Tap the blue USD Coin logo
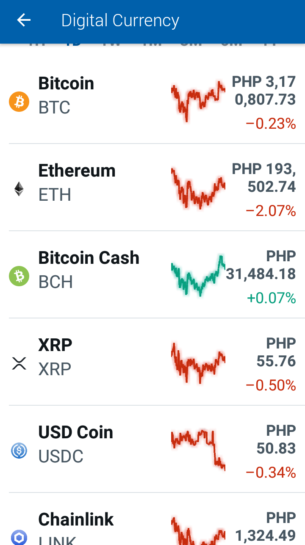Screen dimensions: 305x545 (19, 451)
